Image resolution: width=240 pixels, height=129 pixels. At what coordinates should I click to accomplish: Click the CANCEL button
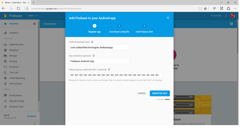(x=142, y=93)
